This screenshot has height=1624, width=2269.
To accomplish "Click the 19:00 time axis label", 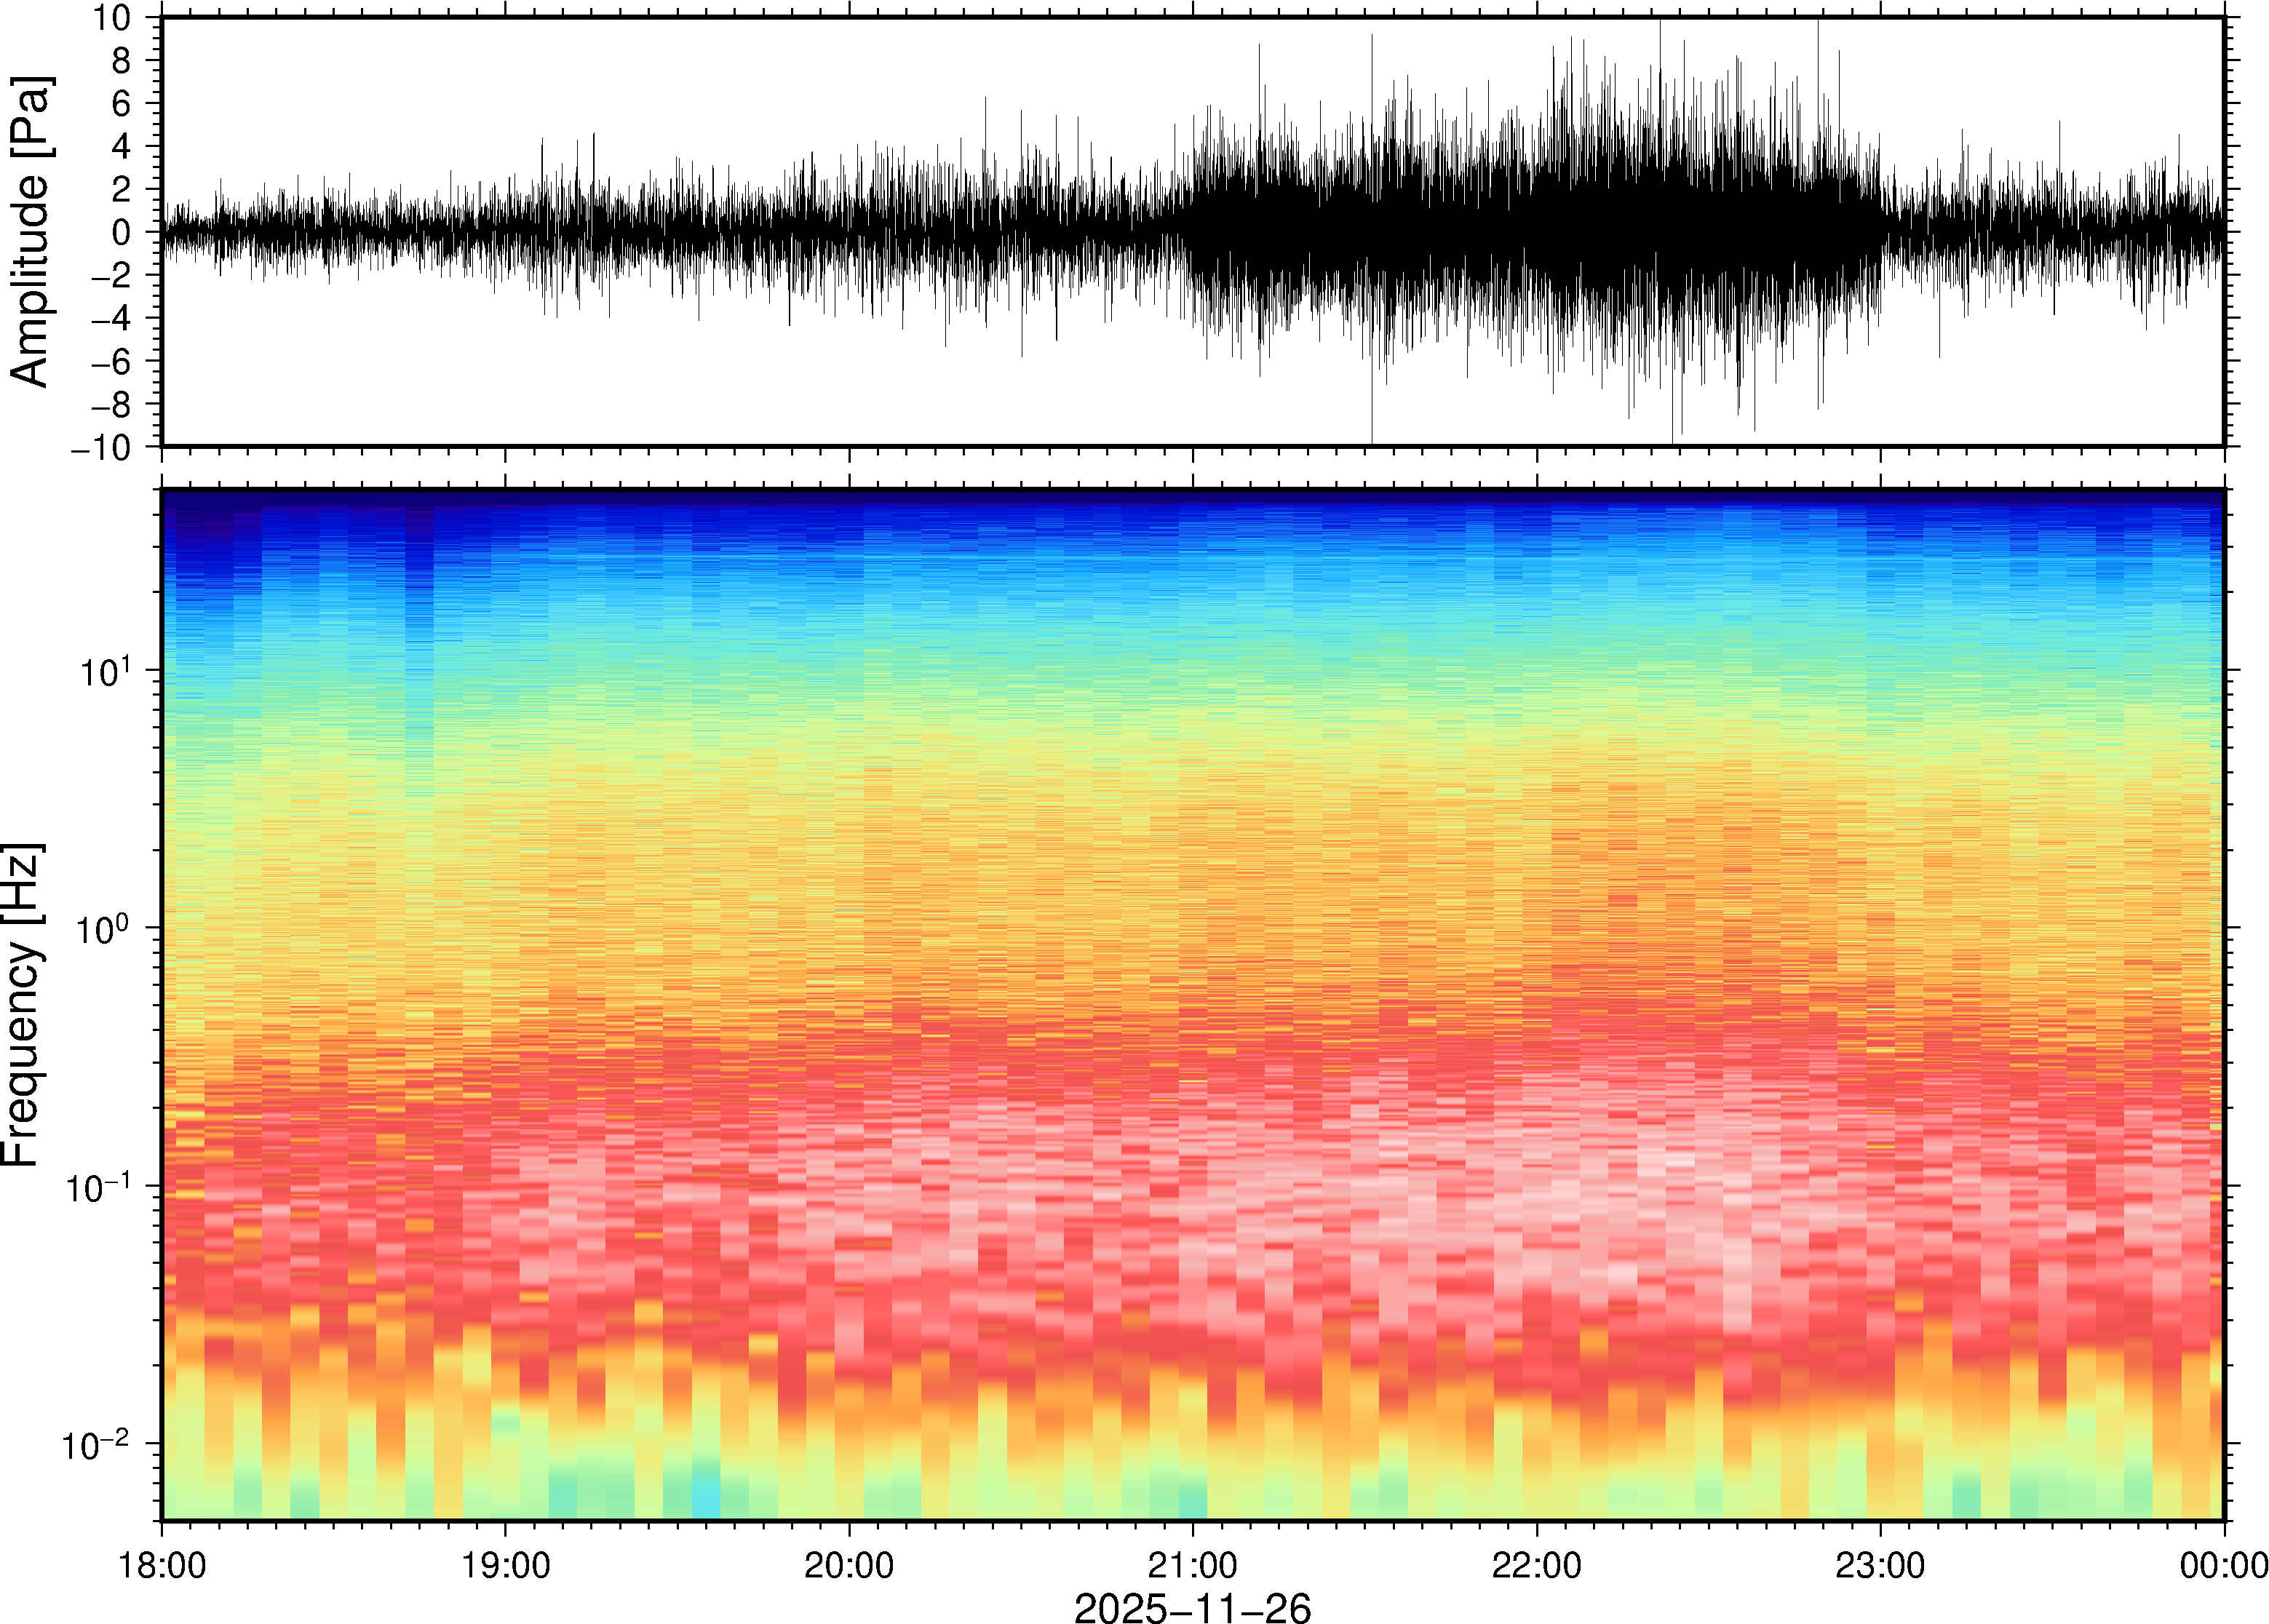I will [x=506, y=1564].
